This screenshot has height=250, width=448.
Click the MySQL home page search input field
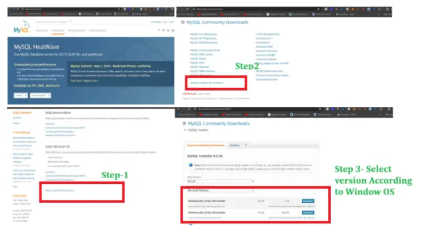[51, 22]
